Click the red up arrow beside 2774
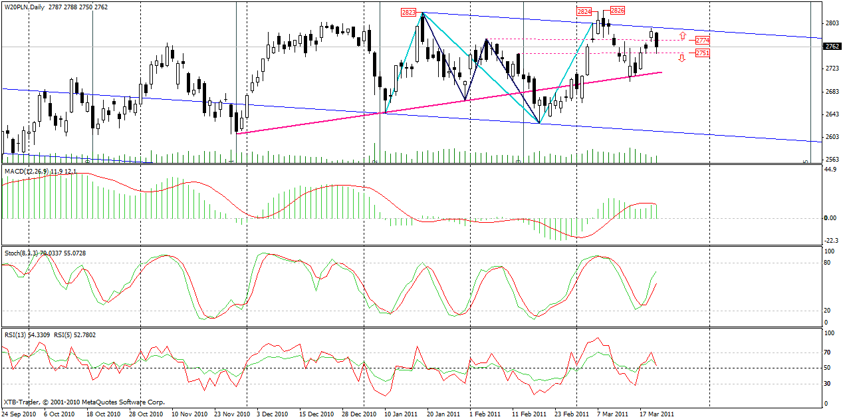 [x=682, y=35]
